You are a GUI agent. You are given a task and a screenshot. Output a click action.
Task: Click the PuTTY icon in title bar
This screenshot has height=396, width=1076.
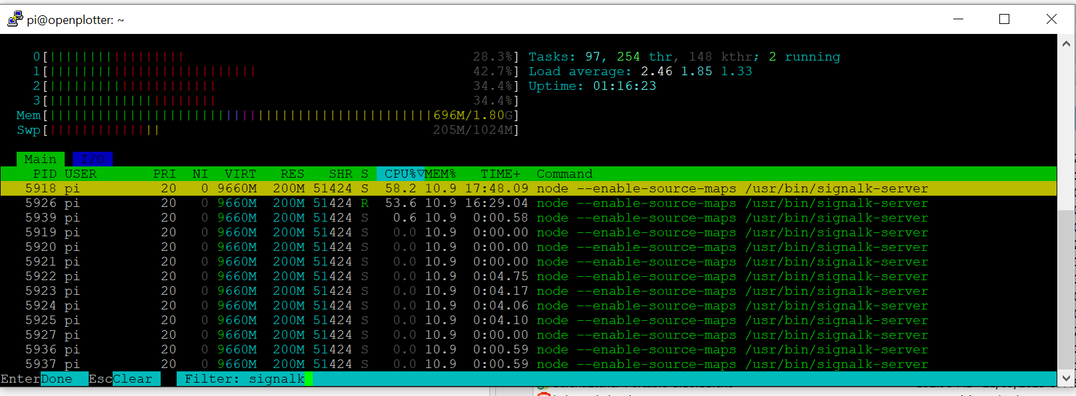pos(15,19)
